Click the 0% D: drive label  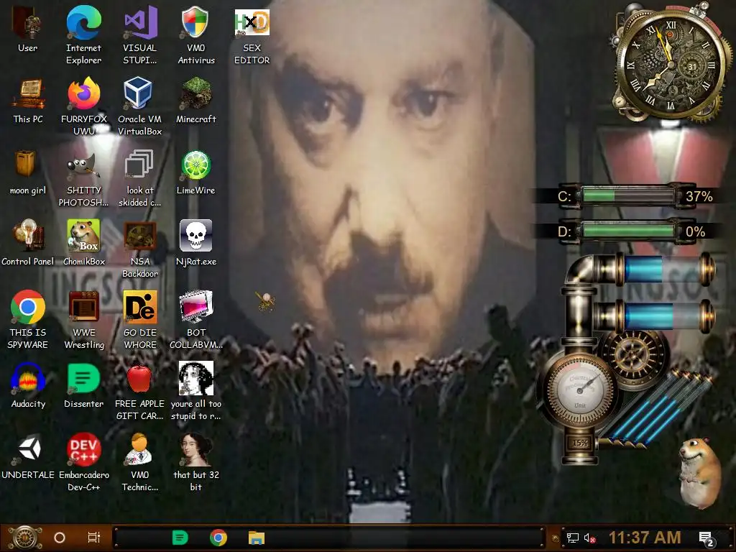695,232
